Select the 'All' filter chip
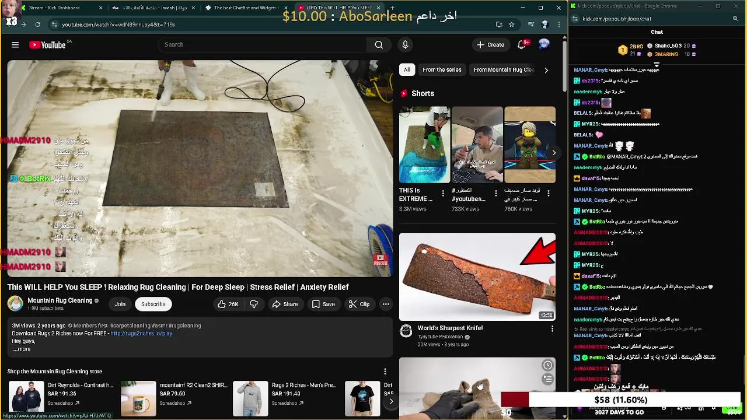Image resolution: width=747 pixels, height=420 pixels. tap(407, 69)
